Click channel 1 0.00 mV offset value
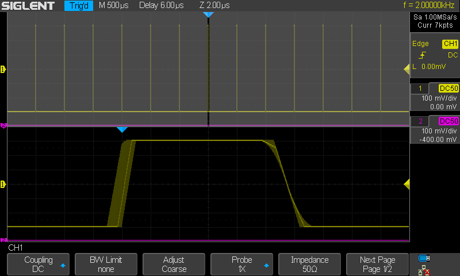 (x=443, y=107)
